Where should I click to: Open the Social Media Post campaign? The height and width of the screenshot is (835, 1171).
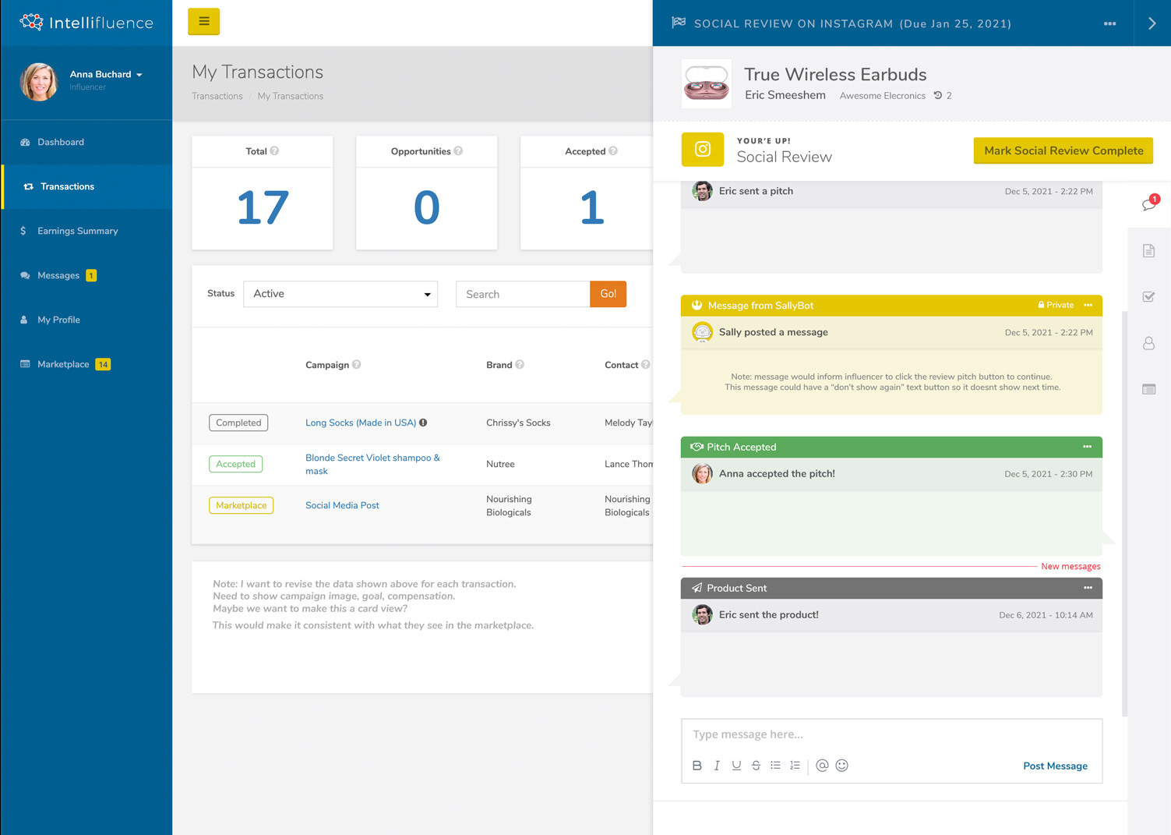tap(342, 505)
